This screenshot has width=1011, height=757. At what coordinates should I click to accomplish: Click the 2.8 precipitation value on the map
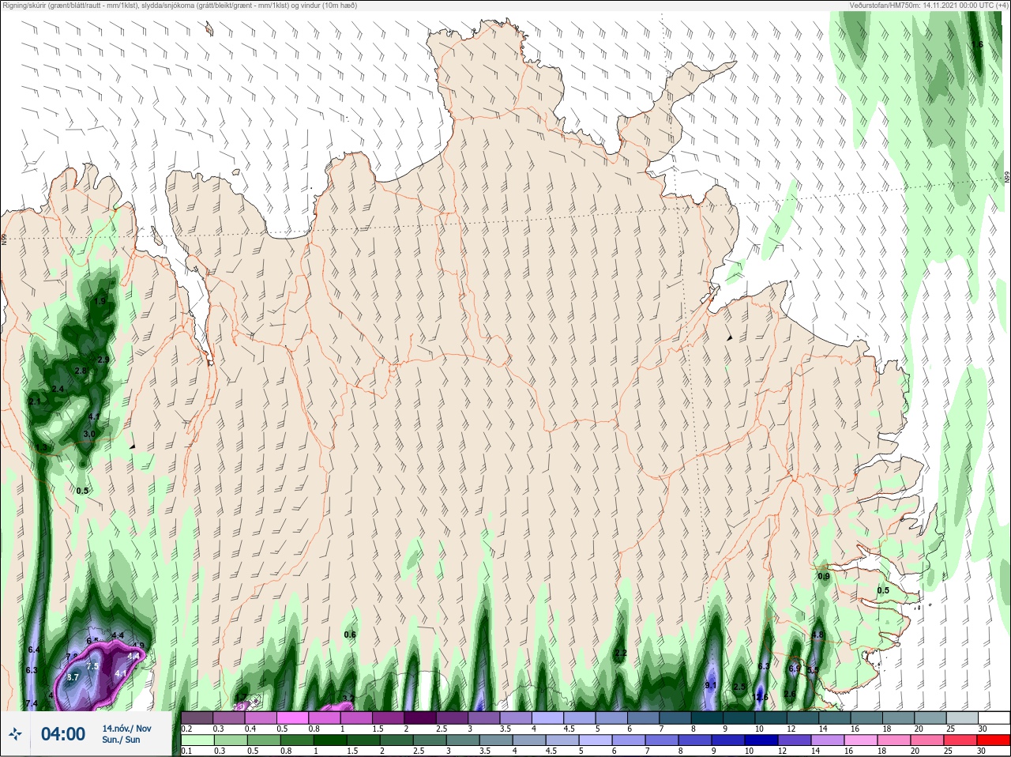pos(81,371)
